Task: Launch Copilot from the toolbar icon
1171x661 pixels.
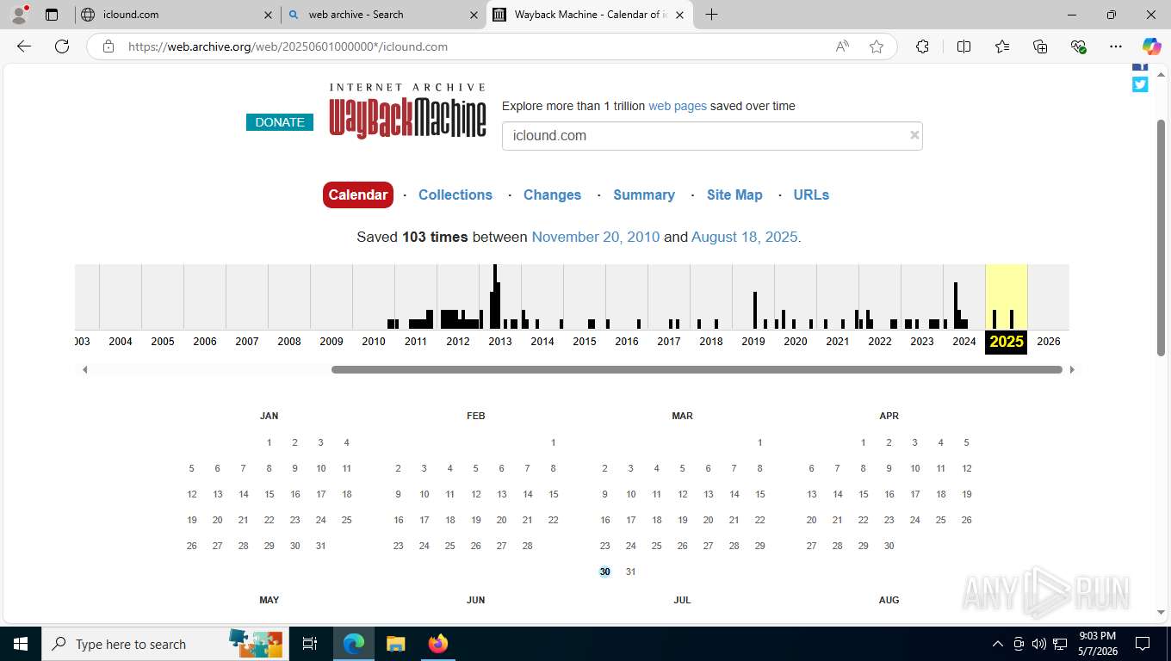Action: pyautogui.click(x=1151, y=46)
